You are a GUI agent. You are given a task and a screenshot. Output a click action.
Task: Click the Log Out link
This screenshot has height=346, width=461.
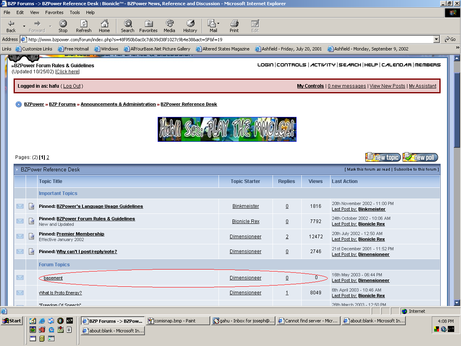[72, 86]
